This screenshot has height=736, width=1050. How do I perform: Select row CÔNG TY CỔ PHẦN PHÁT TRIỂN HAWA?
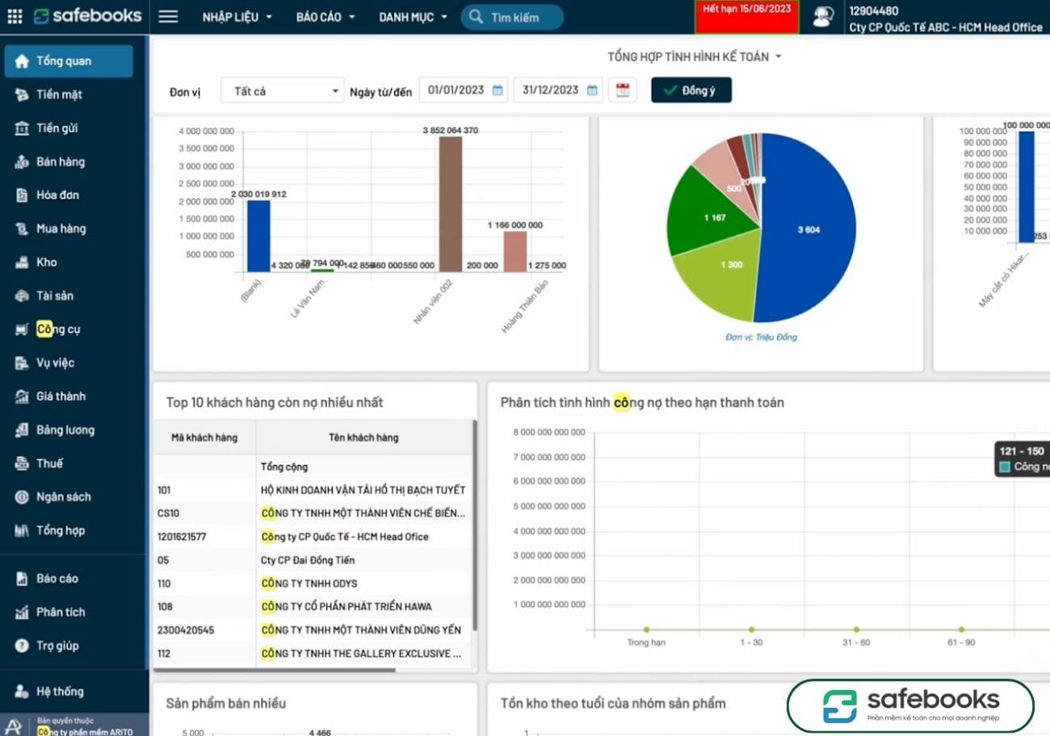point(312,607)
